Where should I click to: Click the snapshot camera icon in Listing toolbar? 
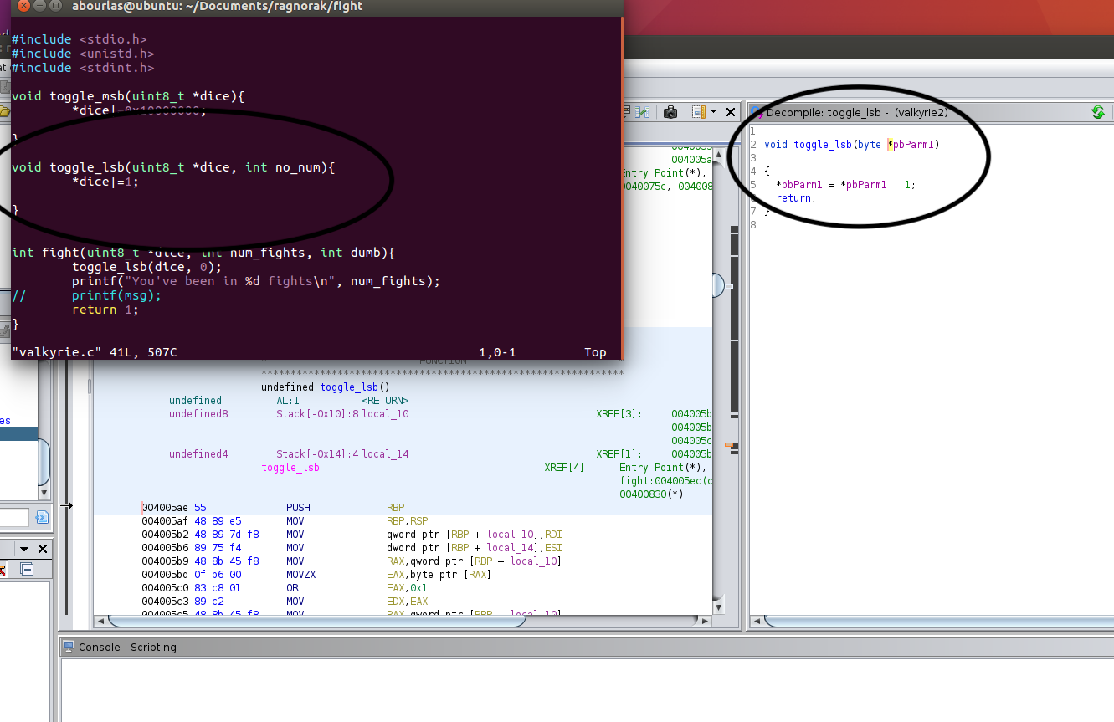(670, 112)
